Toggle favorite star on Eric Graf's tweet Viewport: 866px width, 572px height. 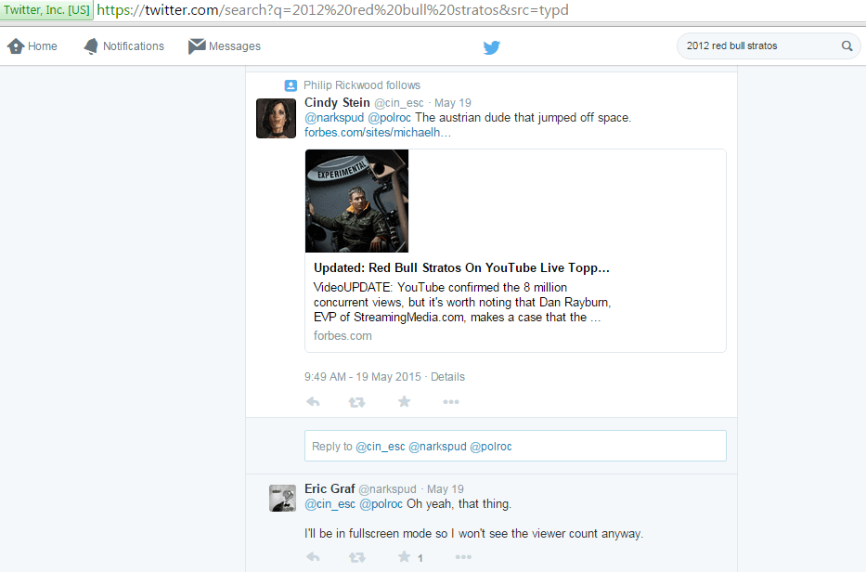click(404, 557)
